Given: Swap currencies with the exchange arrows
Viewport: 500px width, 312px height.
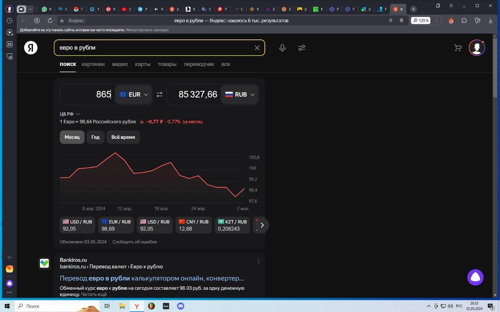Looking at the screenshot, I should [x=159, y=94].
